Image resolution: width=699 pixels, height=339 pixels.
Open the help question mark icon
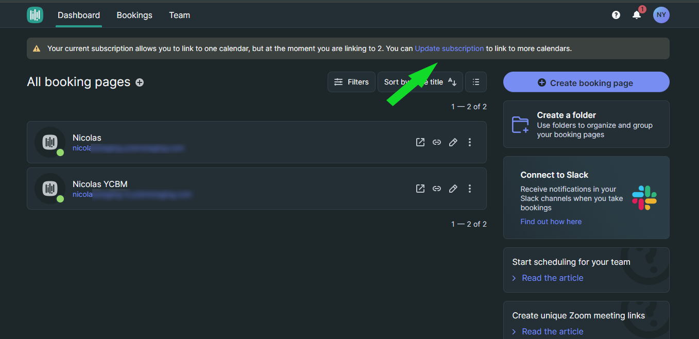[616, 15]
